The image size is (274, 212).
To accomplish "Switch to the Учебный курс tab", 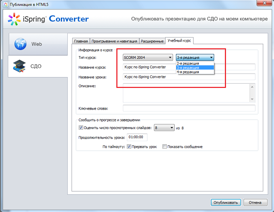I will (x=179, y=40).
